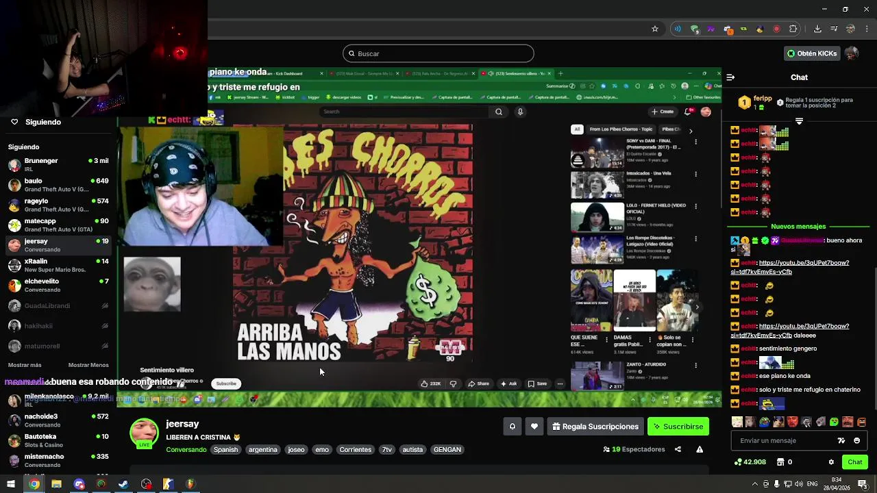Open Chrome from the taskbar
877x493 pixels.
34,484
